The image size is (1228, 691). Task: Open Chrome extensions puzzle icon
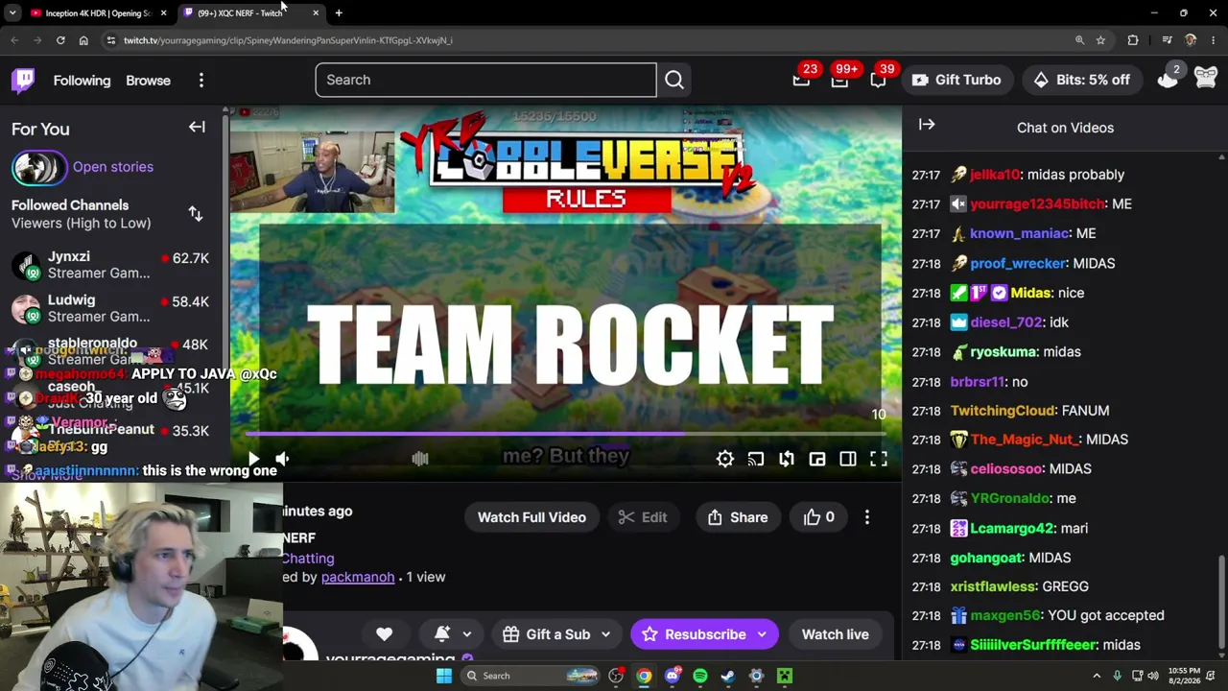(1133, 40)
